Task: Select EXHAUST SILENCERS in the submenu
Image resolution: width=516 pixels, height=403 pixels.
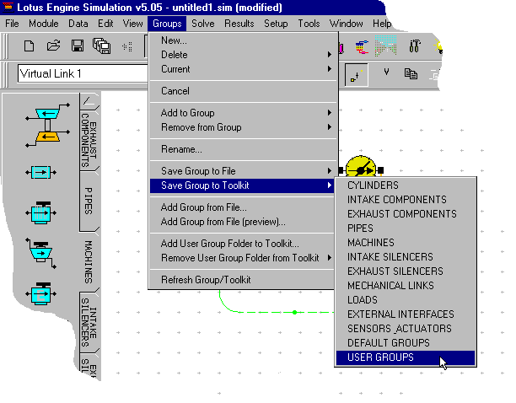Action: (x=406, y=271)
